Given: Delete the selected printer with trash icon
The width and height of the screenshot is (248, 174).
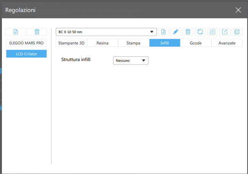Looking at the screenshot, I should coord(37,32).
